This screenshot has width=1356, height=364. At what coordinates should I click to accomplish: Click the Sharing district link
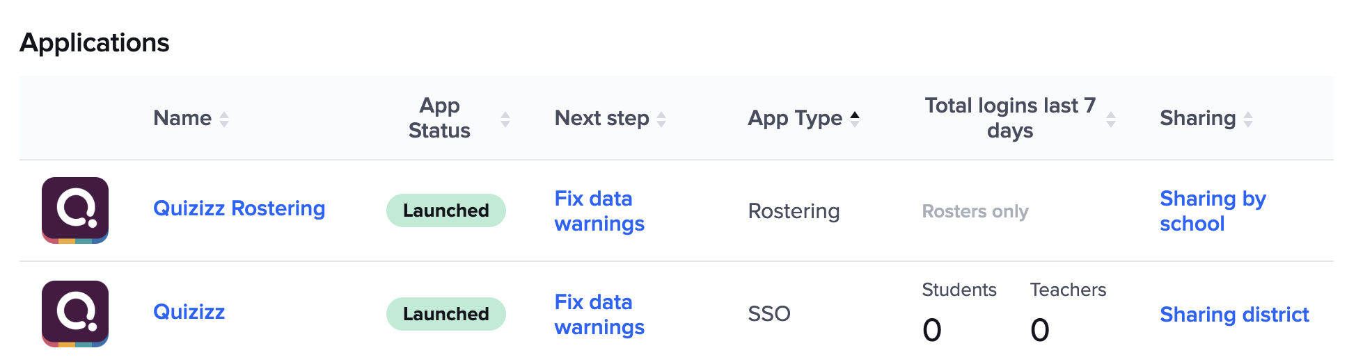click(x=1234, y=315)
